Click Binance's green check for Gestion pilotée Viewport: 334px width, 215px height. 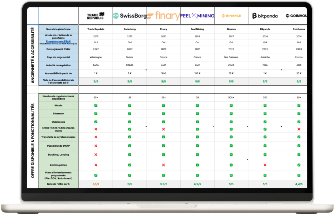click(x=231, y=165)
